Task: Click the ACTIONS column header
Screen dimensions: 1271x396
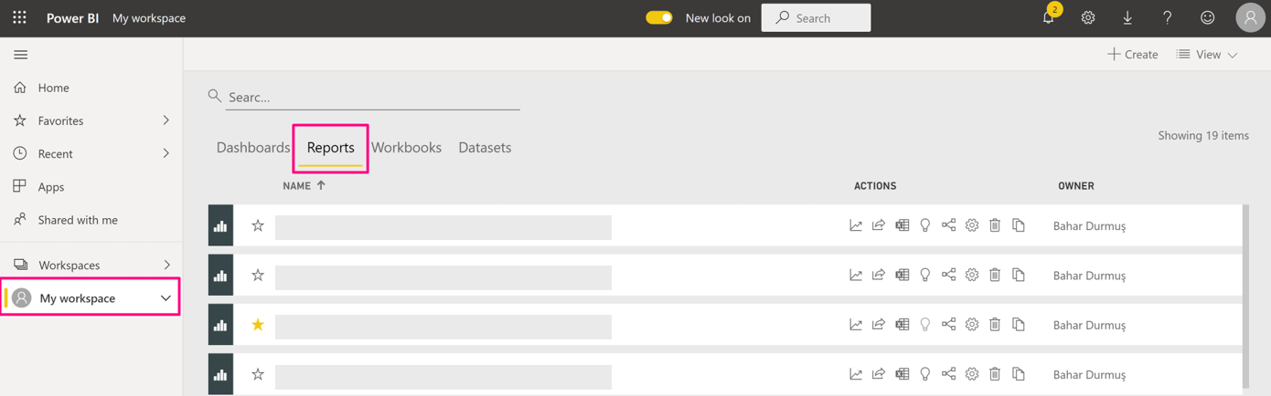Action: click(x=875, y=185)
